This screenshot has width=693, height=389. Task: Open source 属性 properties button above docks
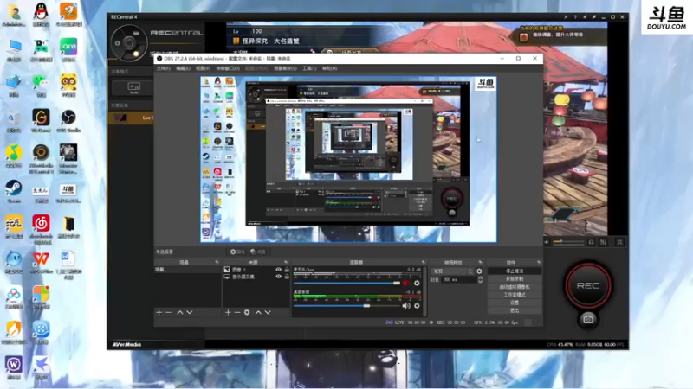236,252
